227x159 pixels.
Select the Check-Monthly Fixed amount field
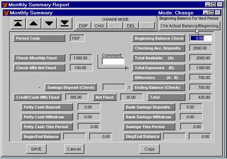(x=81, y=58)
